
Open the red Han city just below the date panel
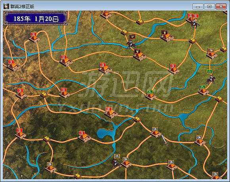[34, 37]
